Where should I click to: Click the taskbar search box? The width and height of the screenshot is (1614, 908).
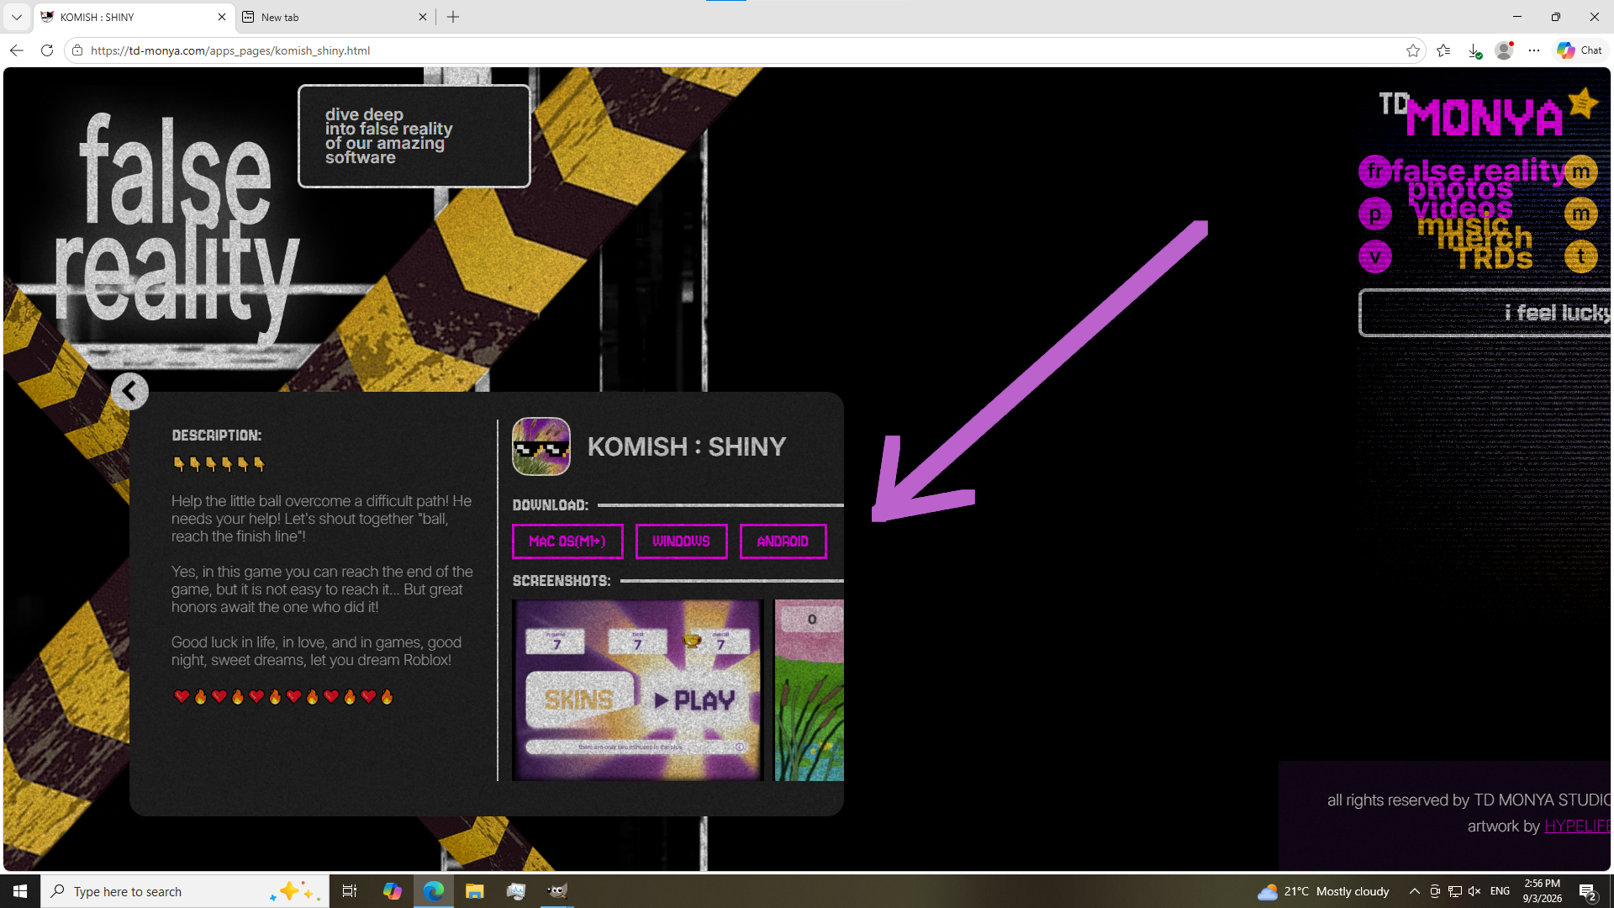(185, 891)
